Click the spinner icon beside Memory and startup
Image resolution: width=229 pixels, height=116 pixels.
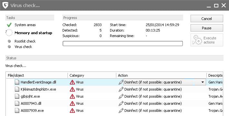[9, 33]
